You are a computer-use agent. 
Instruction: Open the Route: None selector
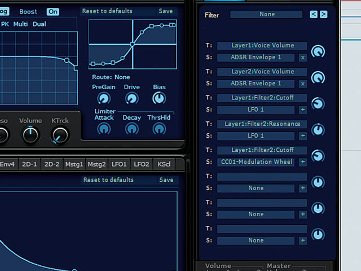tap(111, 77)
